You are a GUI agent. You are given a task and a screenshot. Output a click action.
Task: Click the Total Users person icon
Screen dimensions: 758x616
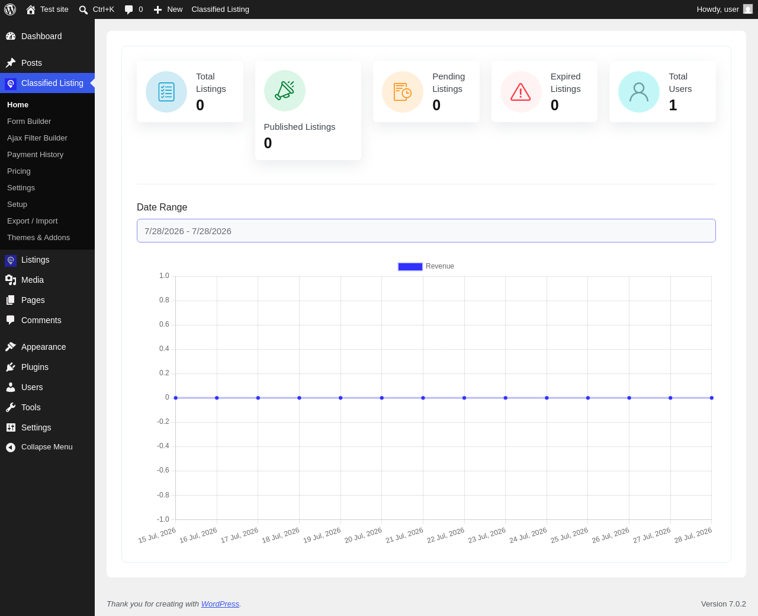639,92
